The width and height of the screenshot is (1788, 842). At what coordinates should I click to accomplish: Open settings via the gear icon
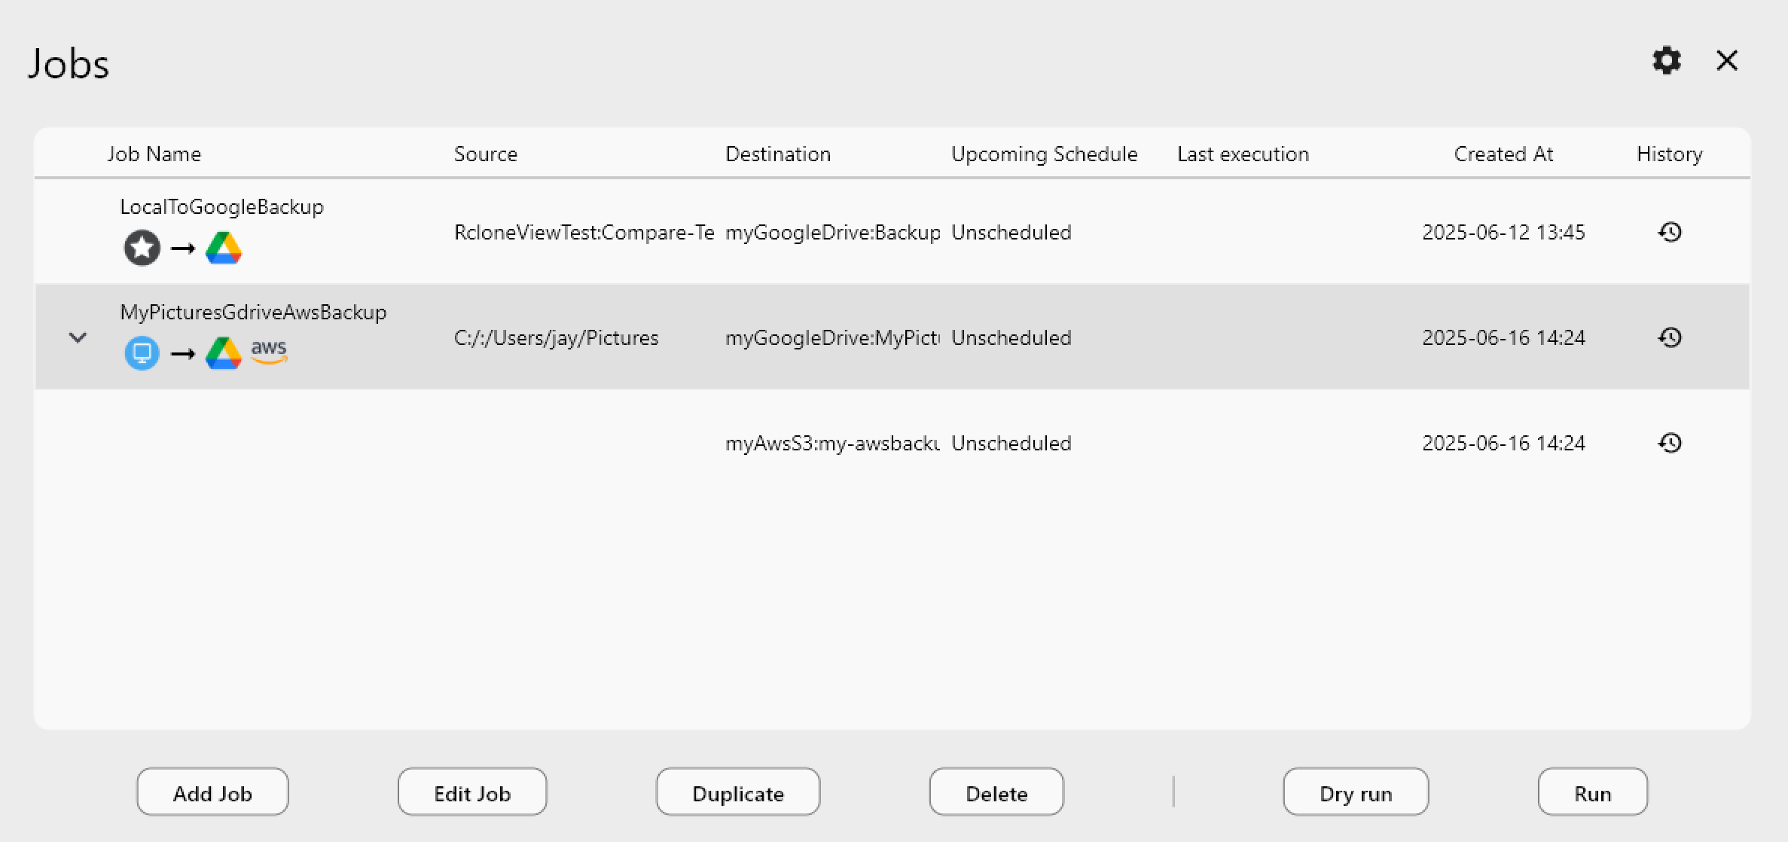tap(1667, 60)
